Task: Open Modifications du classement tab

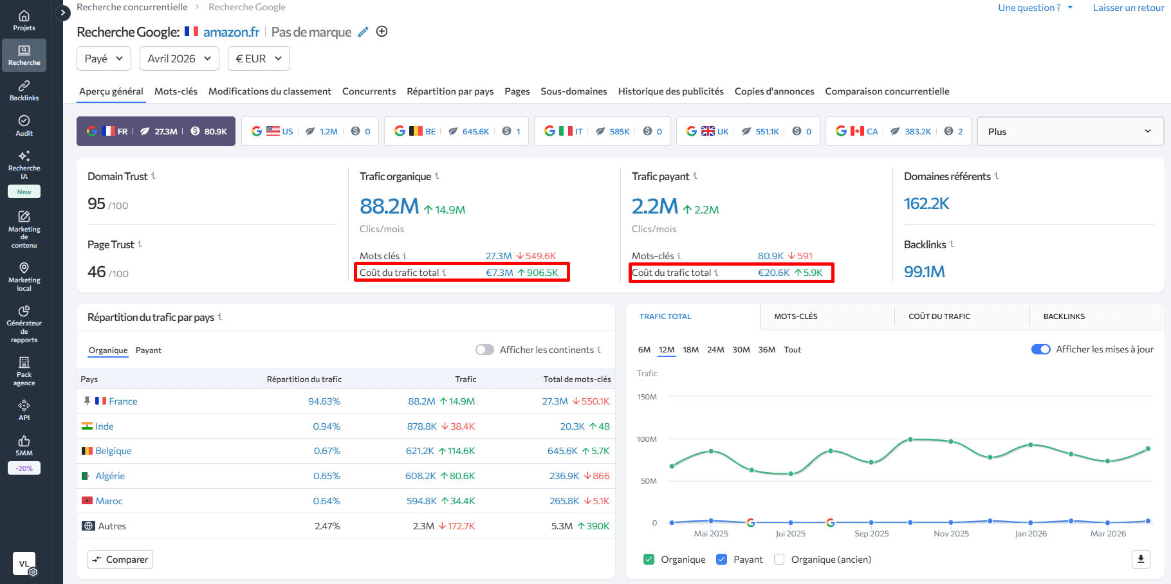Action: (x=270, y=91)
